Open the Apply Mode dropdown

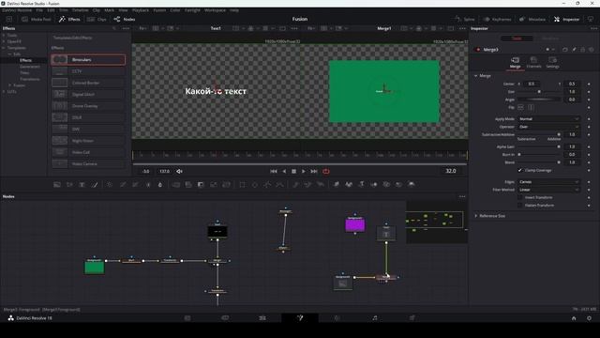pyautogui.click(x=548, y=119)
